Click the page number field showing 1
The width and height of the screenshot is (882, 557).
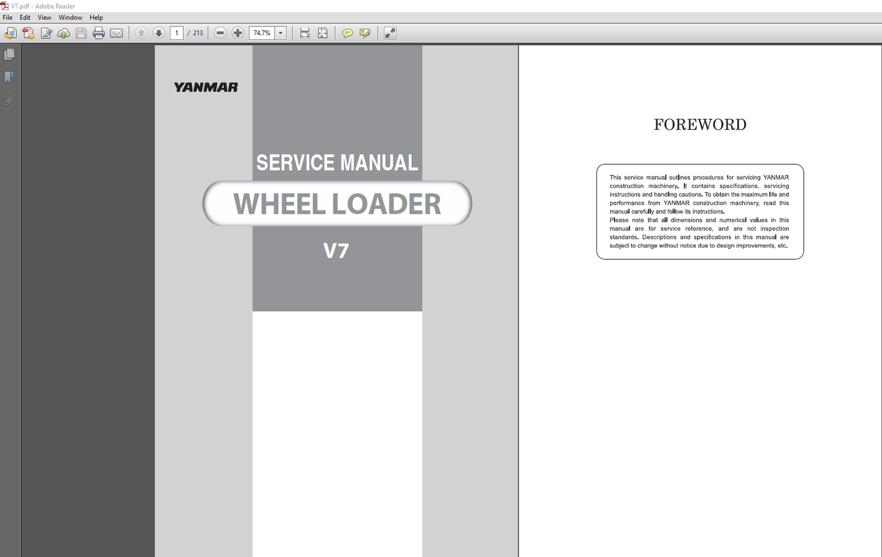(x=176, y=33)
